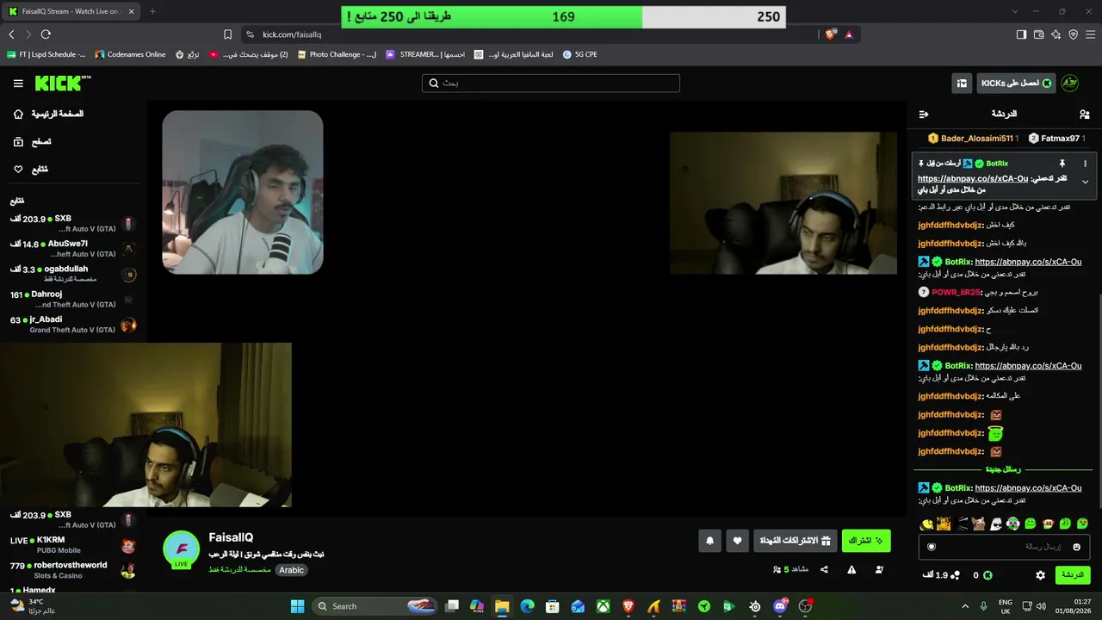Click the notification bell for FaisalIQ
Image resolution: width=1102 pixels, height=620 pixels.
[709, 541]
